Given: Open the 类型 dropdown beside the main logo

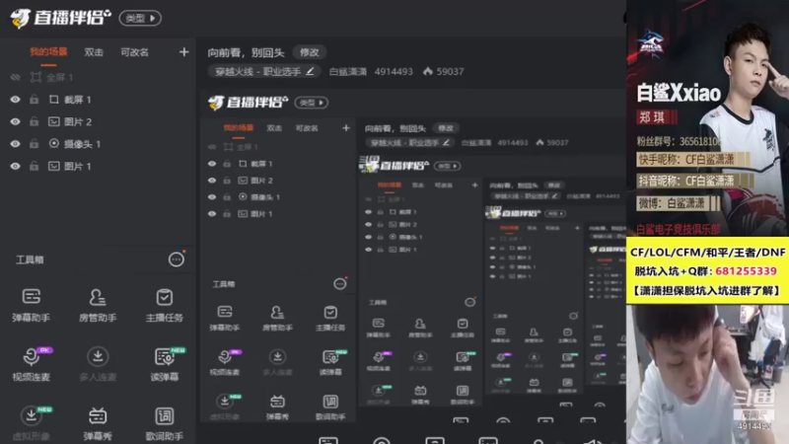Looking at the screenshot, I should (140, 18).
